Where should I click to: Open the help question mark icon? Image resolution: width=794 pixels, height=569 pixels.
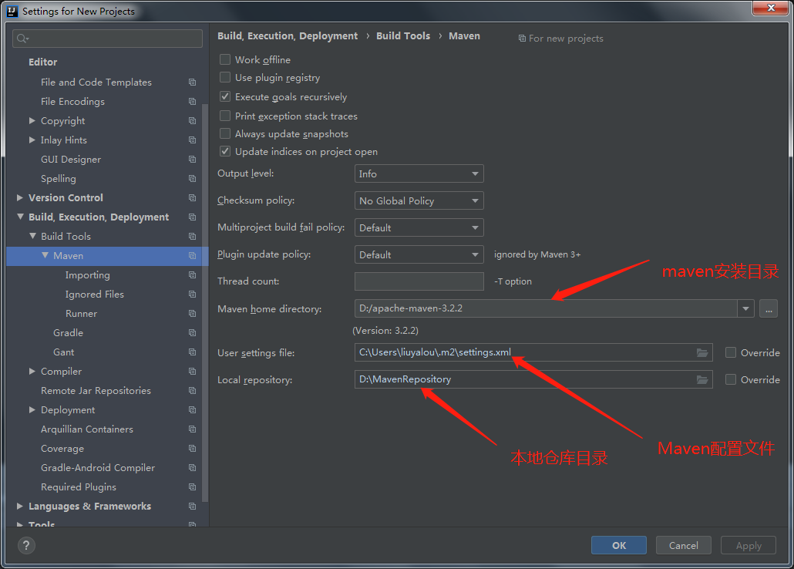25,545
